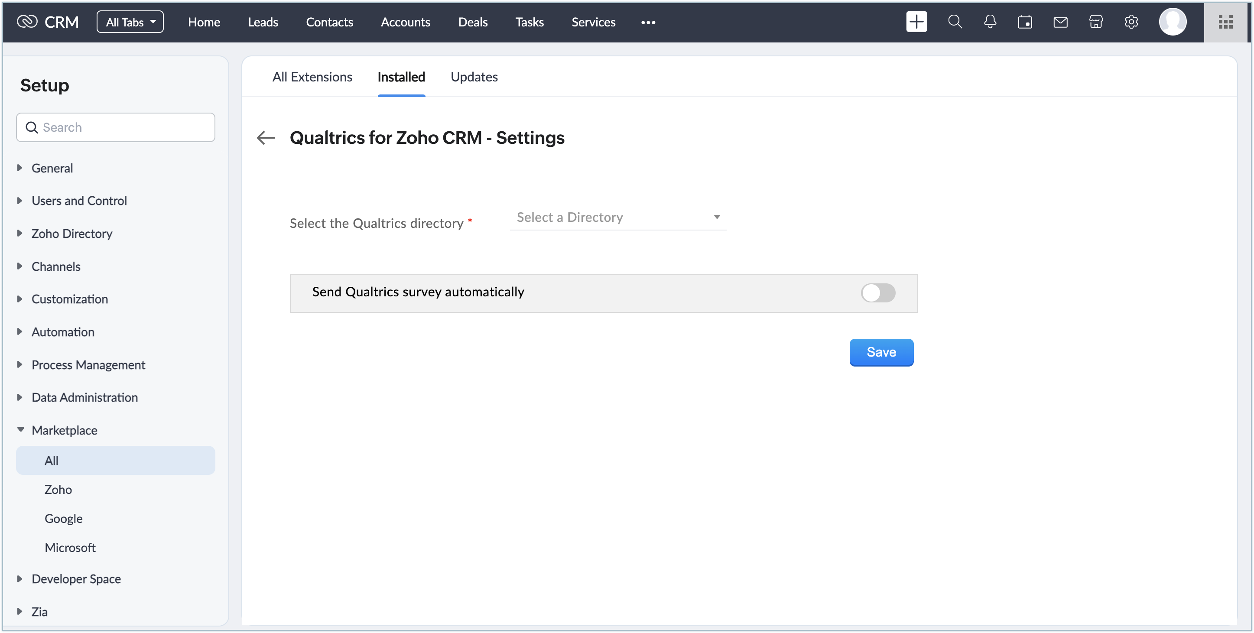
Task: Select Microsoft under Marketplace
Action: [x=70, y=547]
